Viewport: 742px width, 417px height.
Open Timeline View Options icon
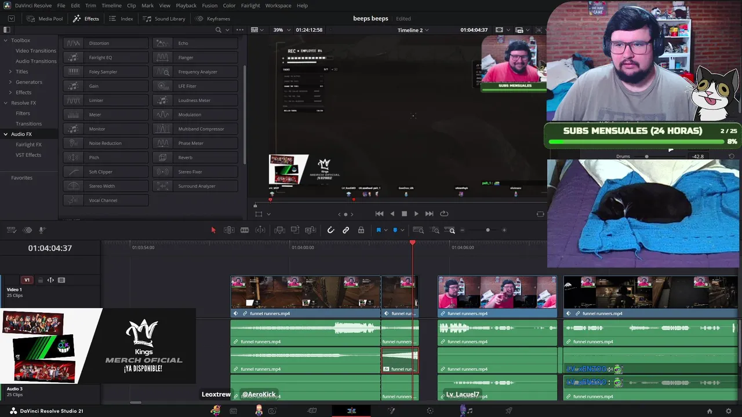coord(11,230)
